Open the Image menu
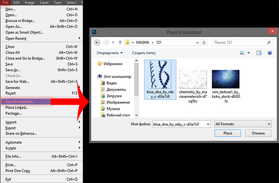The height and width of the screenshot is (183, 279). point(30,2)
